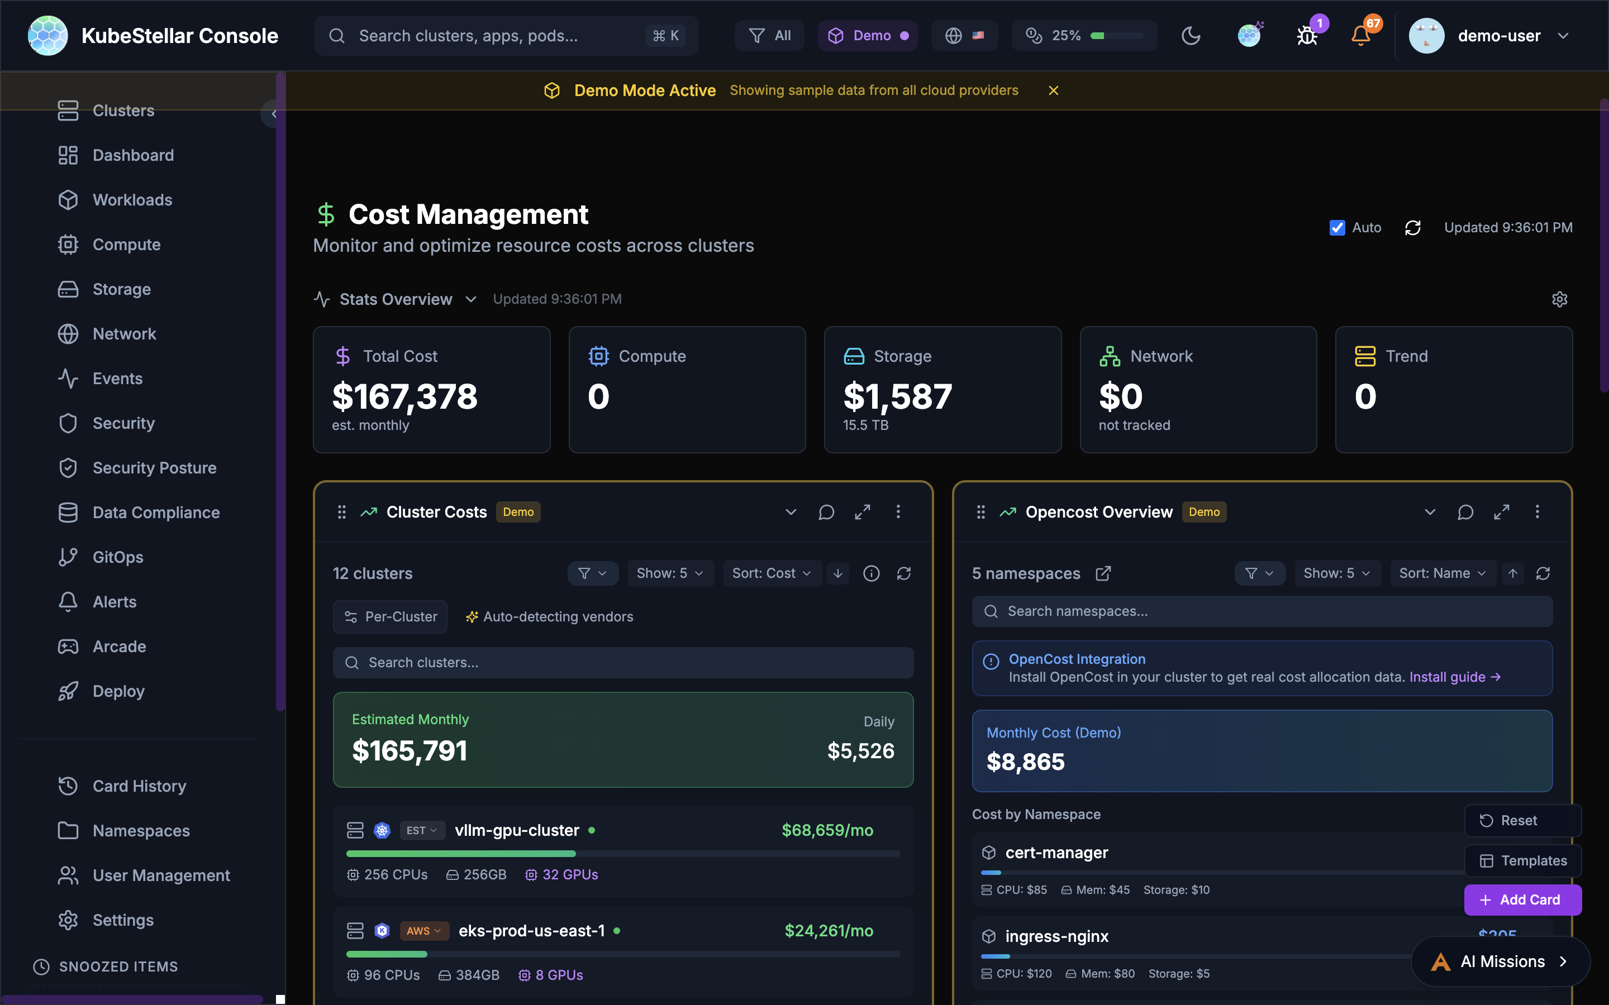Open the Arcade section
Viewport: 1609px width, 1005px height.
point(119,646)
